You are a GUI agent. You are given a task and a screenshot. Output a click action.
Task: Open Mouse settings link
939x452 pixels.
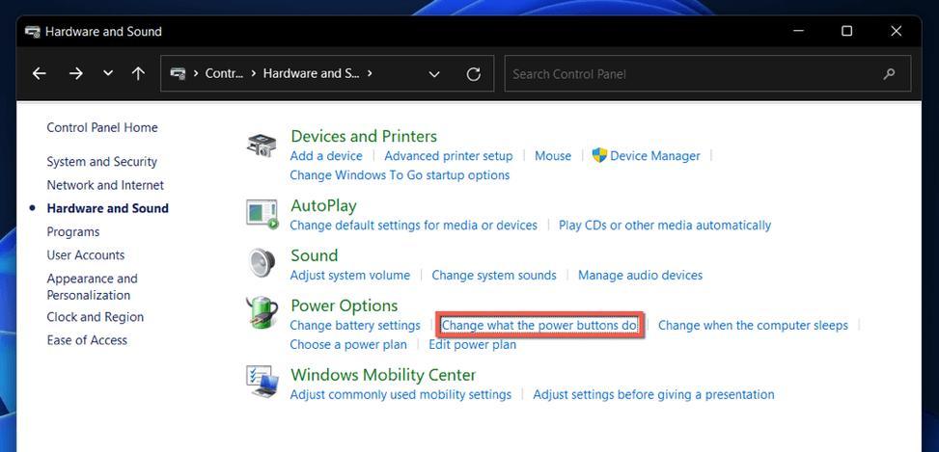pos(553,156)
